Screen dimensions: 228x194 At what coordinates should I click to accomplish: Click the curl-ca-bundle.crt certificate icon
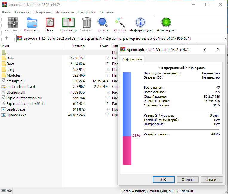click(4, 87)
